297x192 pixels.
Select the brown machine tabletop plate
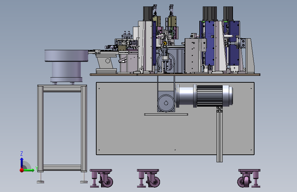(175, 74)
